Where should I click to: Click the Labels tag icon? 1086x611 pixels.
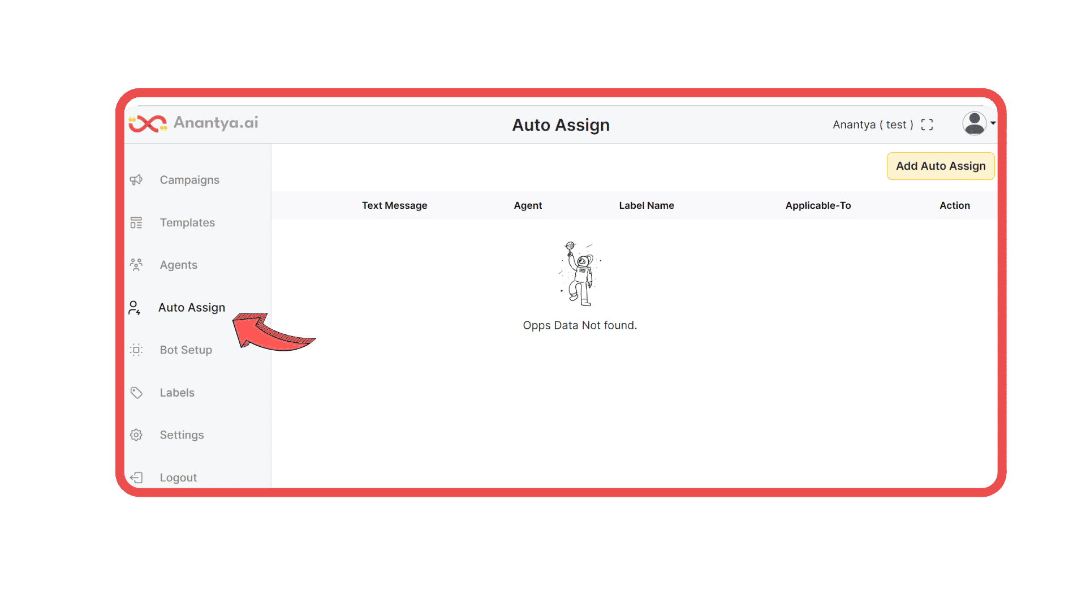[x=136, y=393]
